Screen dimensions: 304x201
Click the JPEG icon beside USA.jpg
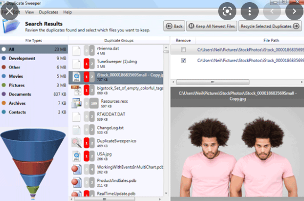(77, 156)
